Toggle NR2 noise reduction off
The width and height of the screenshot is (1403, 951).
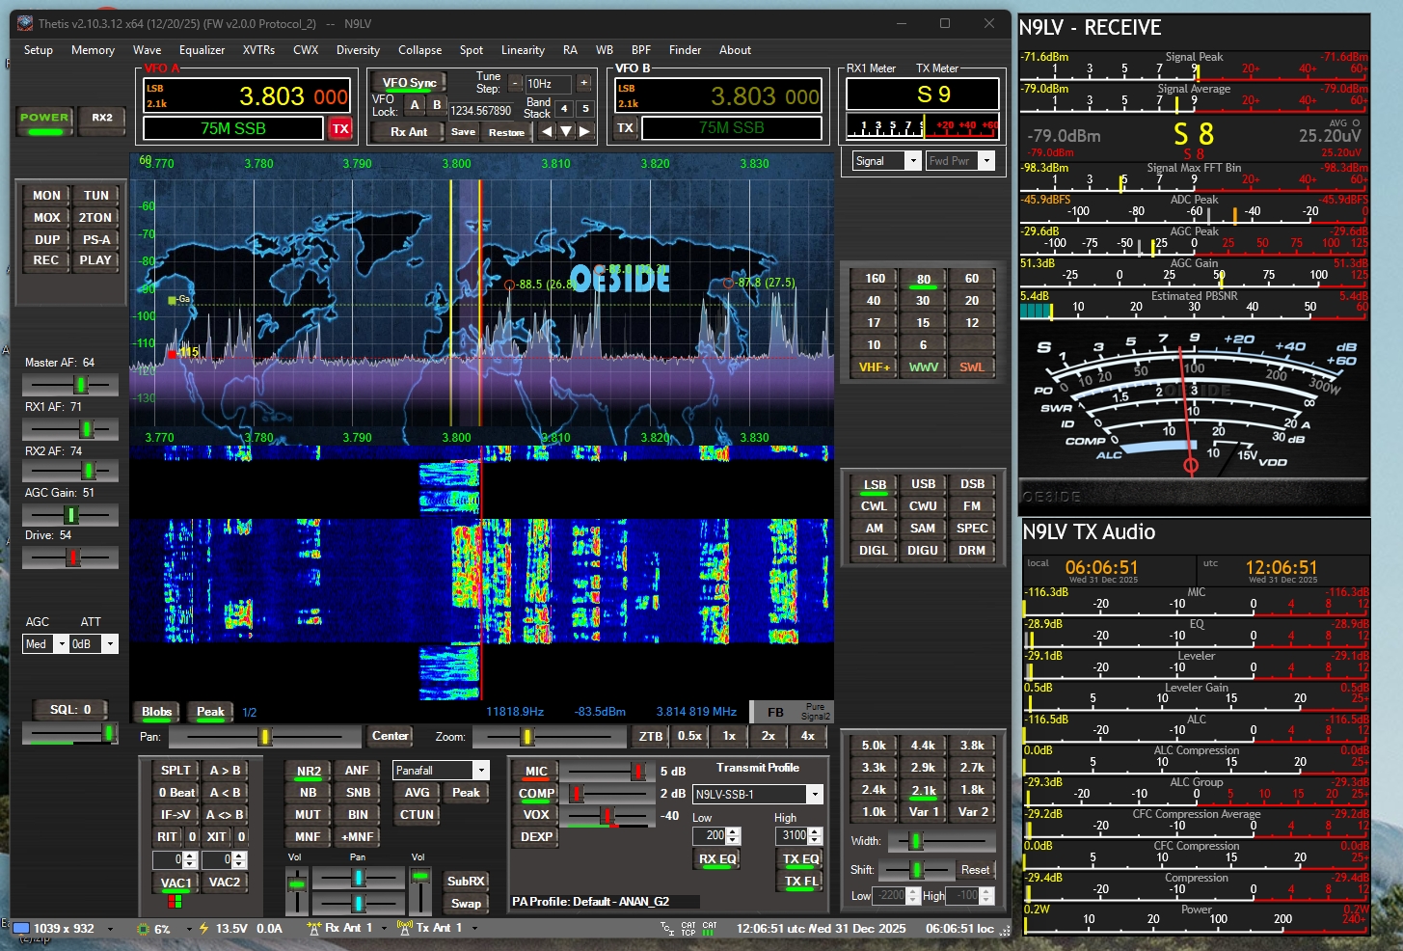pyautogui.click(x=309, y=771)
